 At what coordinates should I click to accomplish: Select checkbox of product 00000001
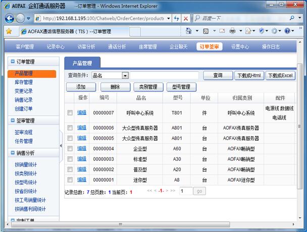[70, 180]
